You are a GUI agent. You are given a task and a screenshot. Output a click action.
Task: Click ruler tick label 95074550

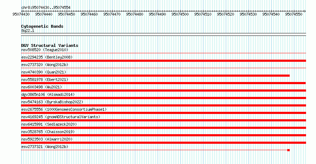pyautogui.click(x=294, y=14)
